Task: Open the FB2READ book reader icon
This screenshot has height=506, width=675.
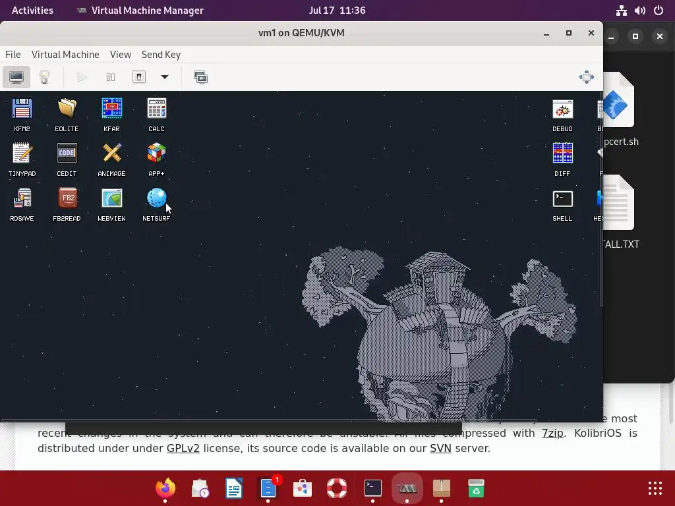Action: 67,204
